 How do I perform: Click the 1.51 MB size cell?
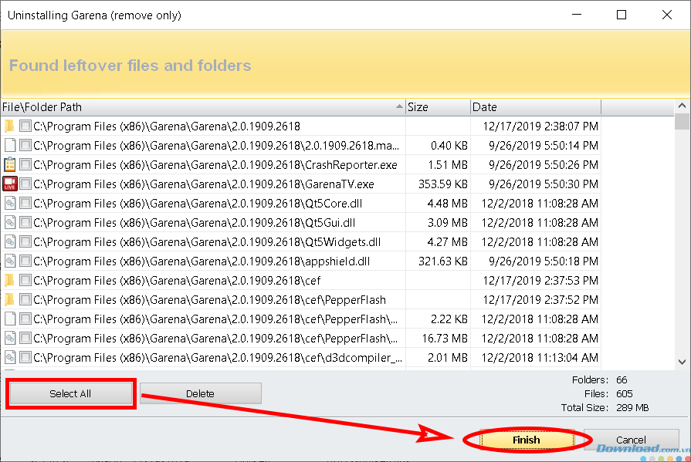point(447,165)
